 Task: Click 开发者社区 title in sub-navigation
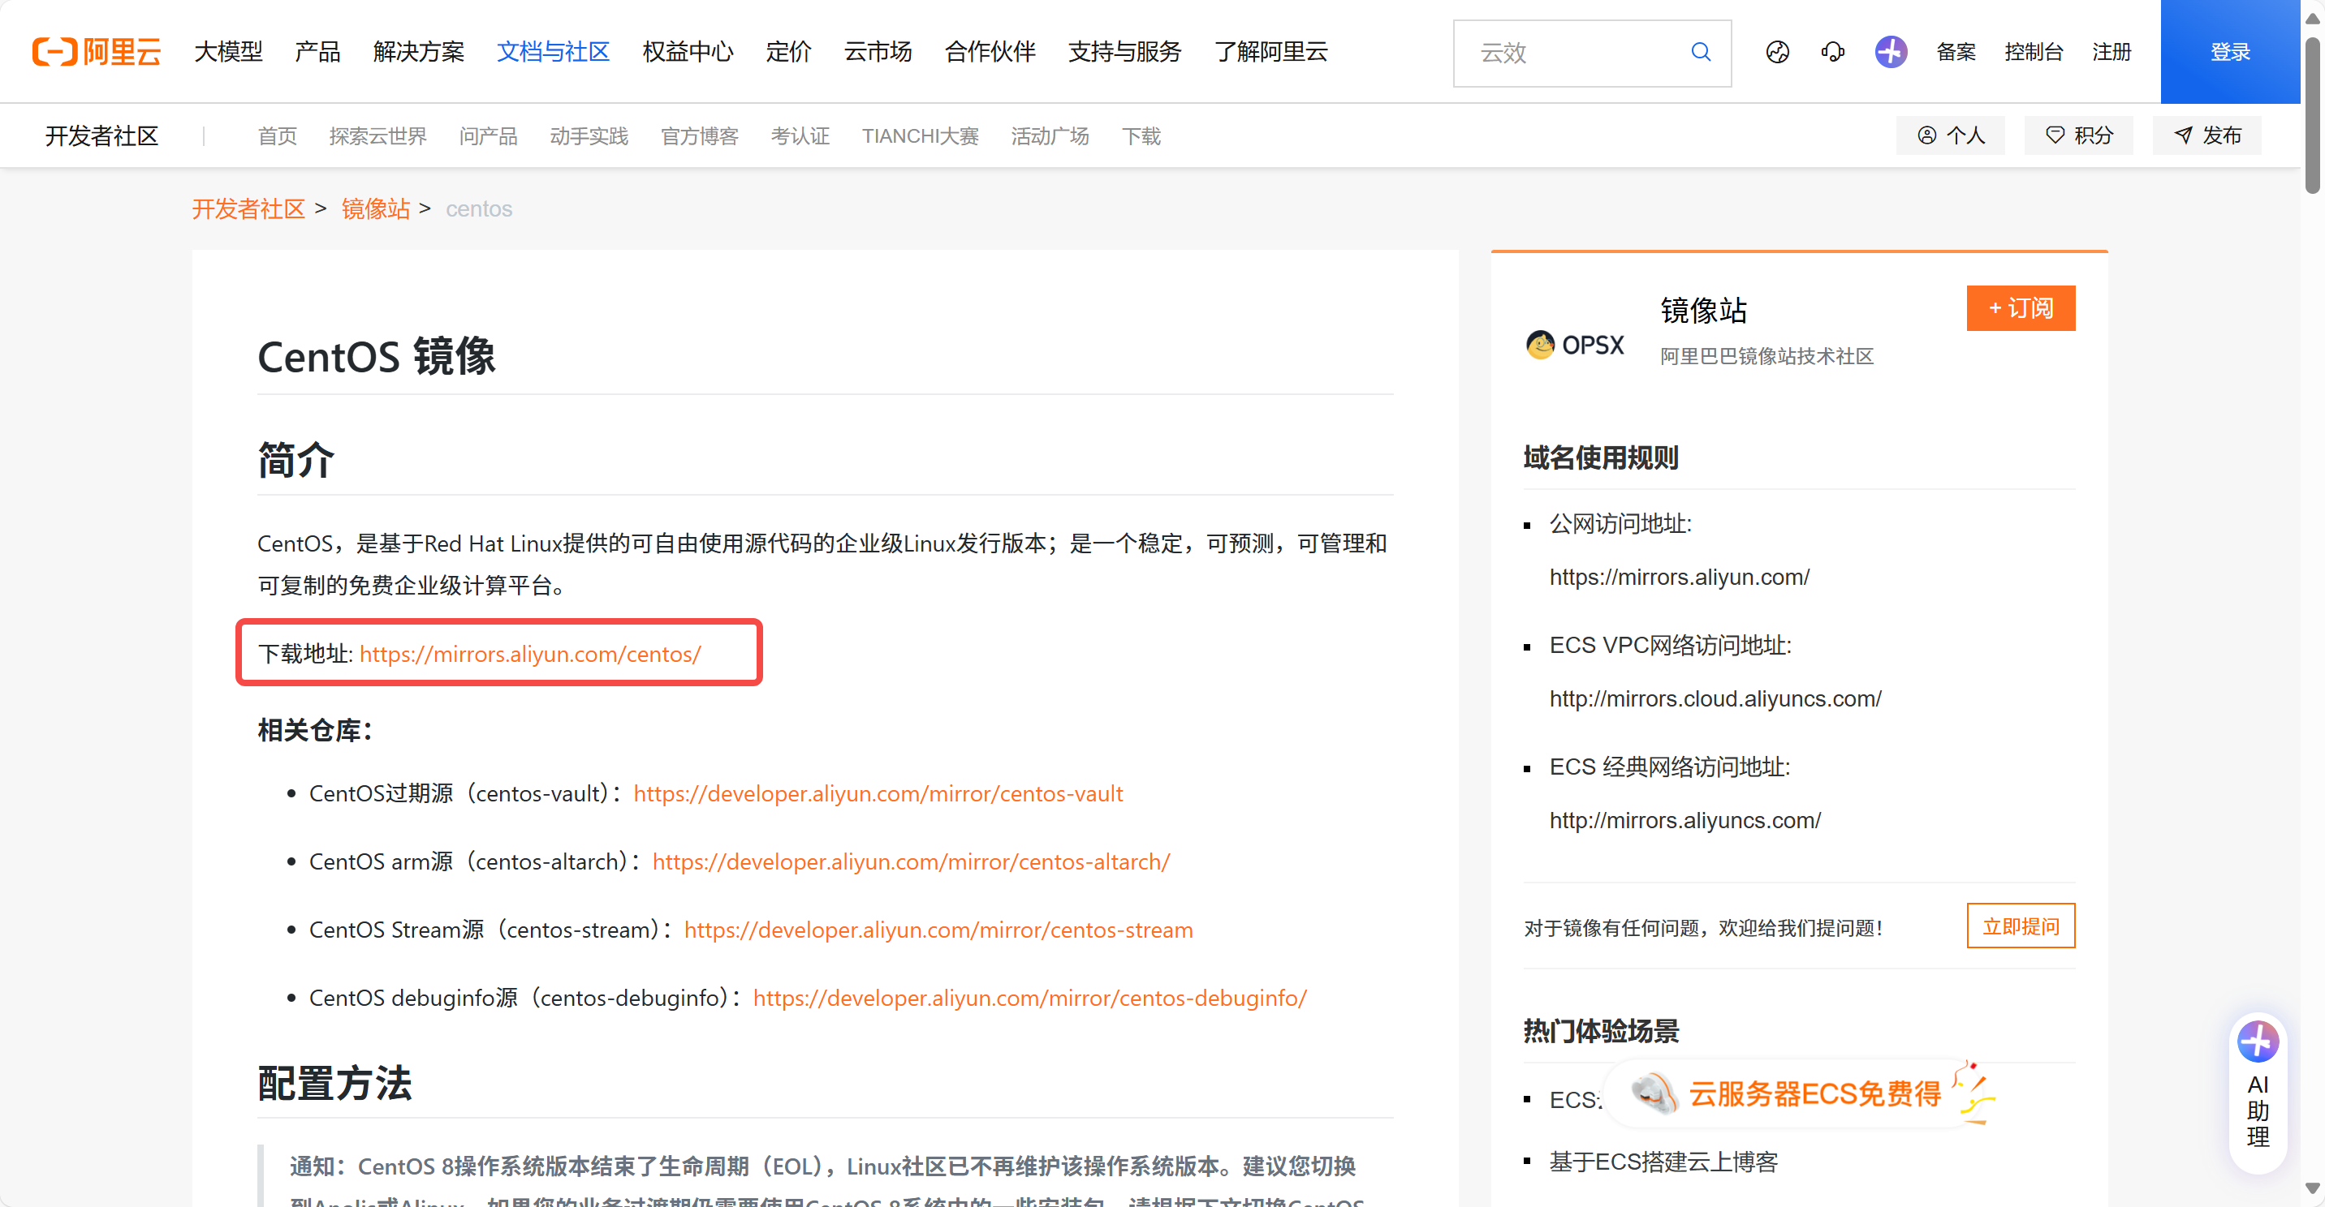[x=102, y=136]
